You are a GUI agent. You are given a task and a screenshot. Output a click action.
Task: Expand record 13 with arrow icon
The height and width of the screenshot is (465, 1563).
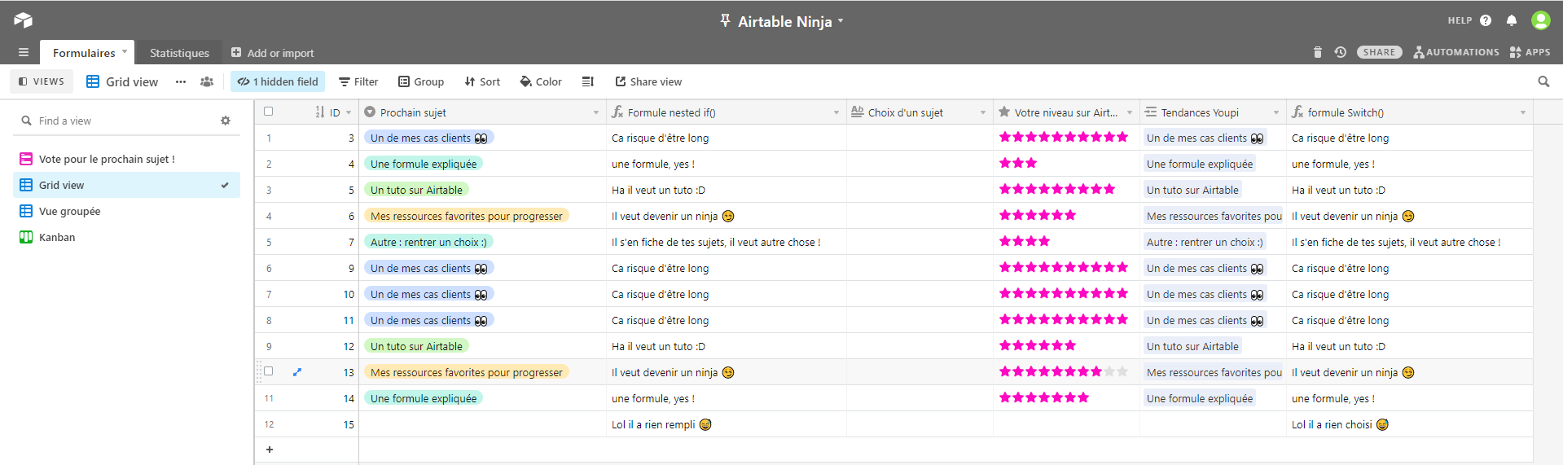pos(297,372)
